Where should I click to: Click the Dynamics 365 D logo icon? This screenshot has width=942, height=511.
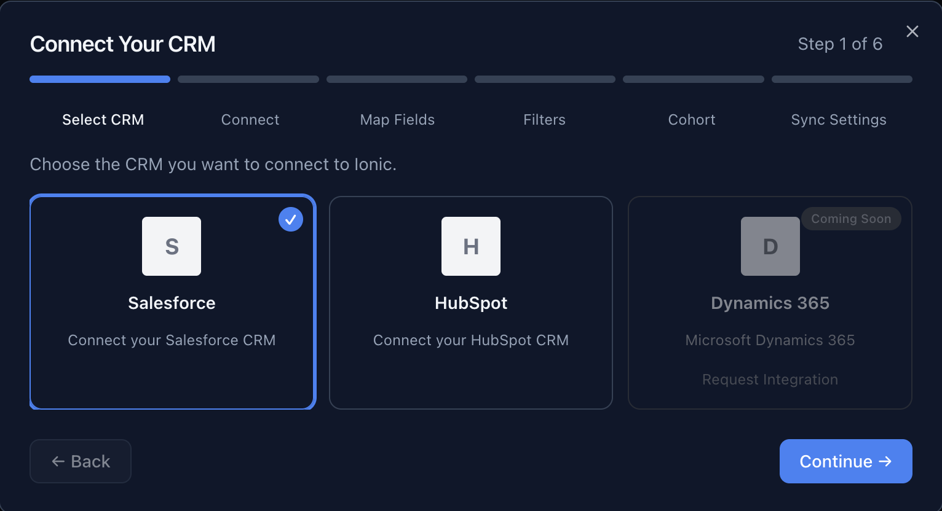pyautogui.click(x=770, y=246)
